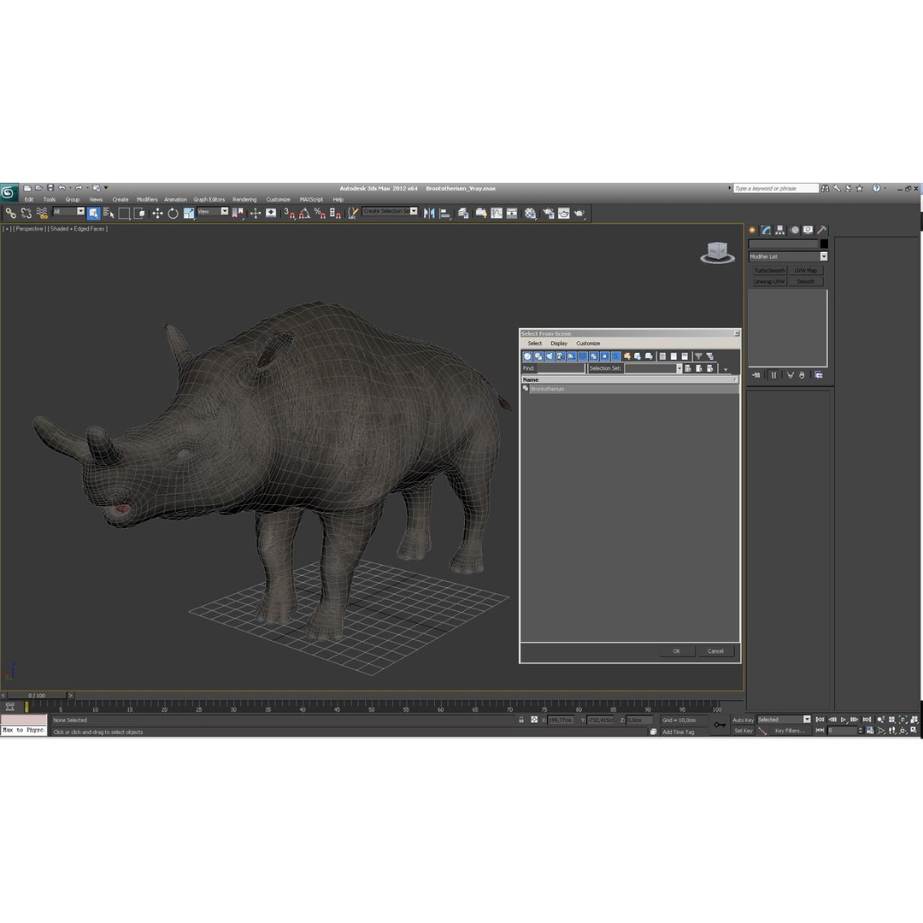Click the TurboSmooth modifier button

tap(769, 270)
